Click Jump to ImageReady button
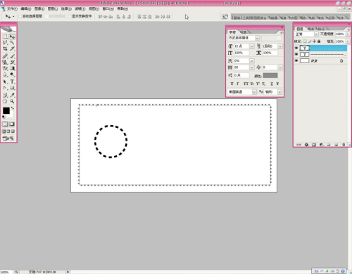 pos(8,138)
